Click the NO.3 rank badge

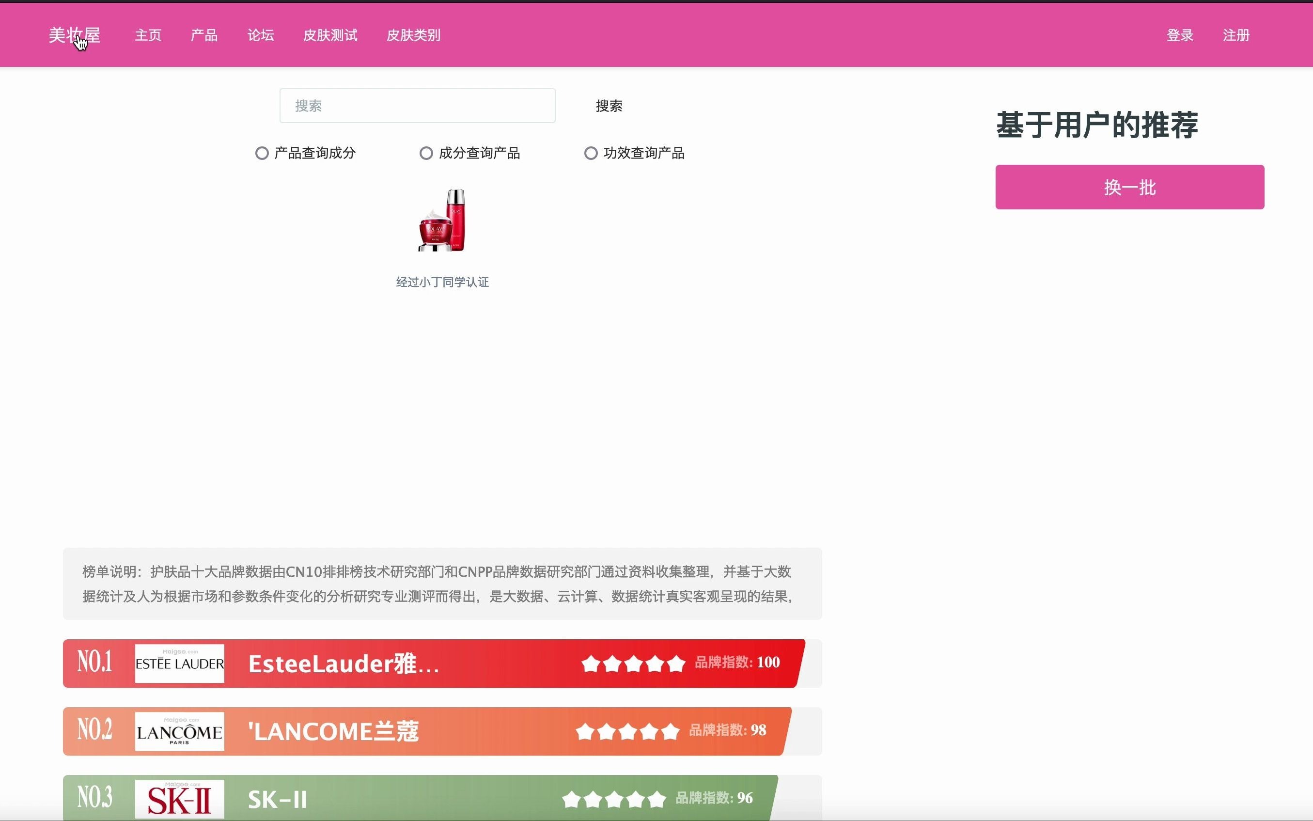[95, 797]
